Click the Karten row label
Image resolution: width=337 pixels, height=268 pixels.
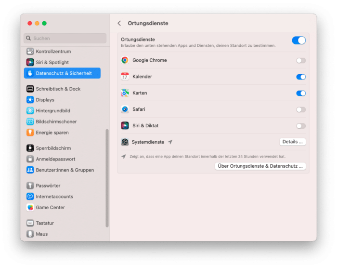(140, 93)
